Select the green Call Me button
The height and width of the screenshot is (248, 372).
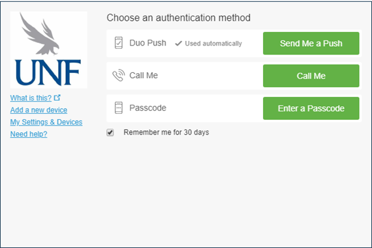click(311, 76)
